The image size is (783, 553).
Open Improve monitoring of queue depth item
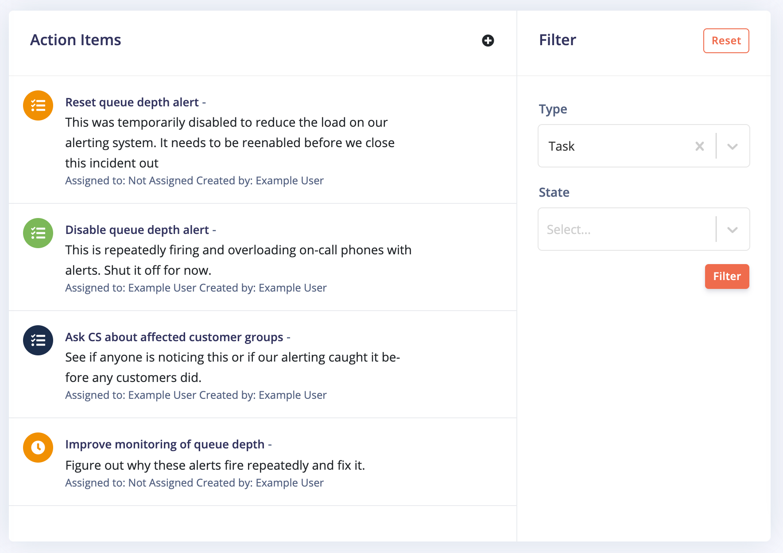point(165,444)
